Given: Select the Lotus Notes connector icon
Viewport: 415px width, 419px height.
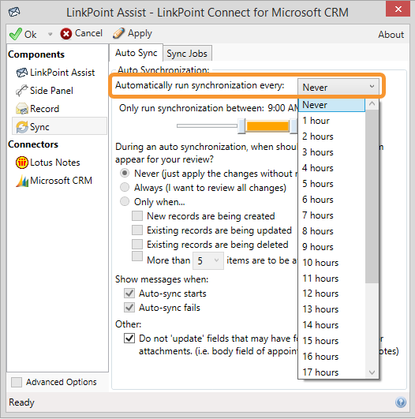Looking at the screenshot, I should point(22,163).
